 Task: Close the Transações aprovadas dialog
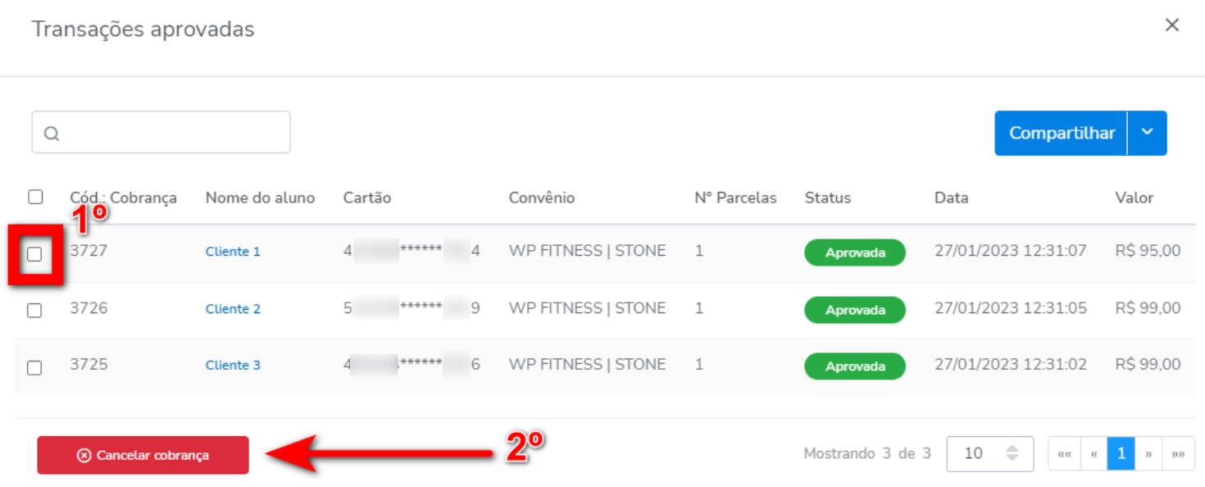(x=1172, y=25)
